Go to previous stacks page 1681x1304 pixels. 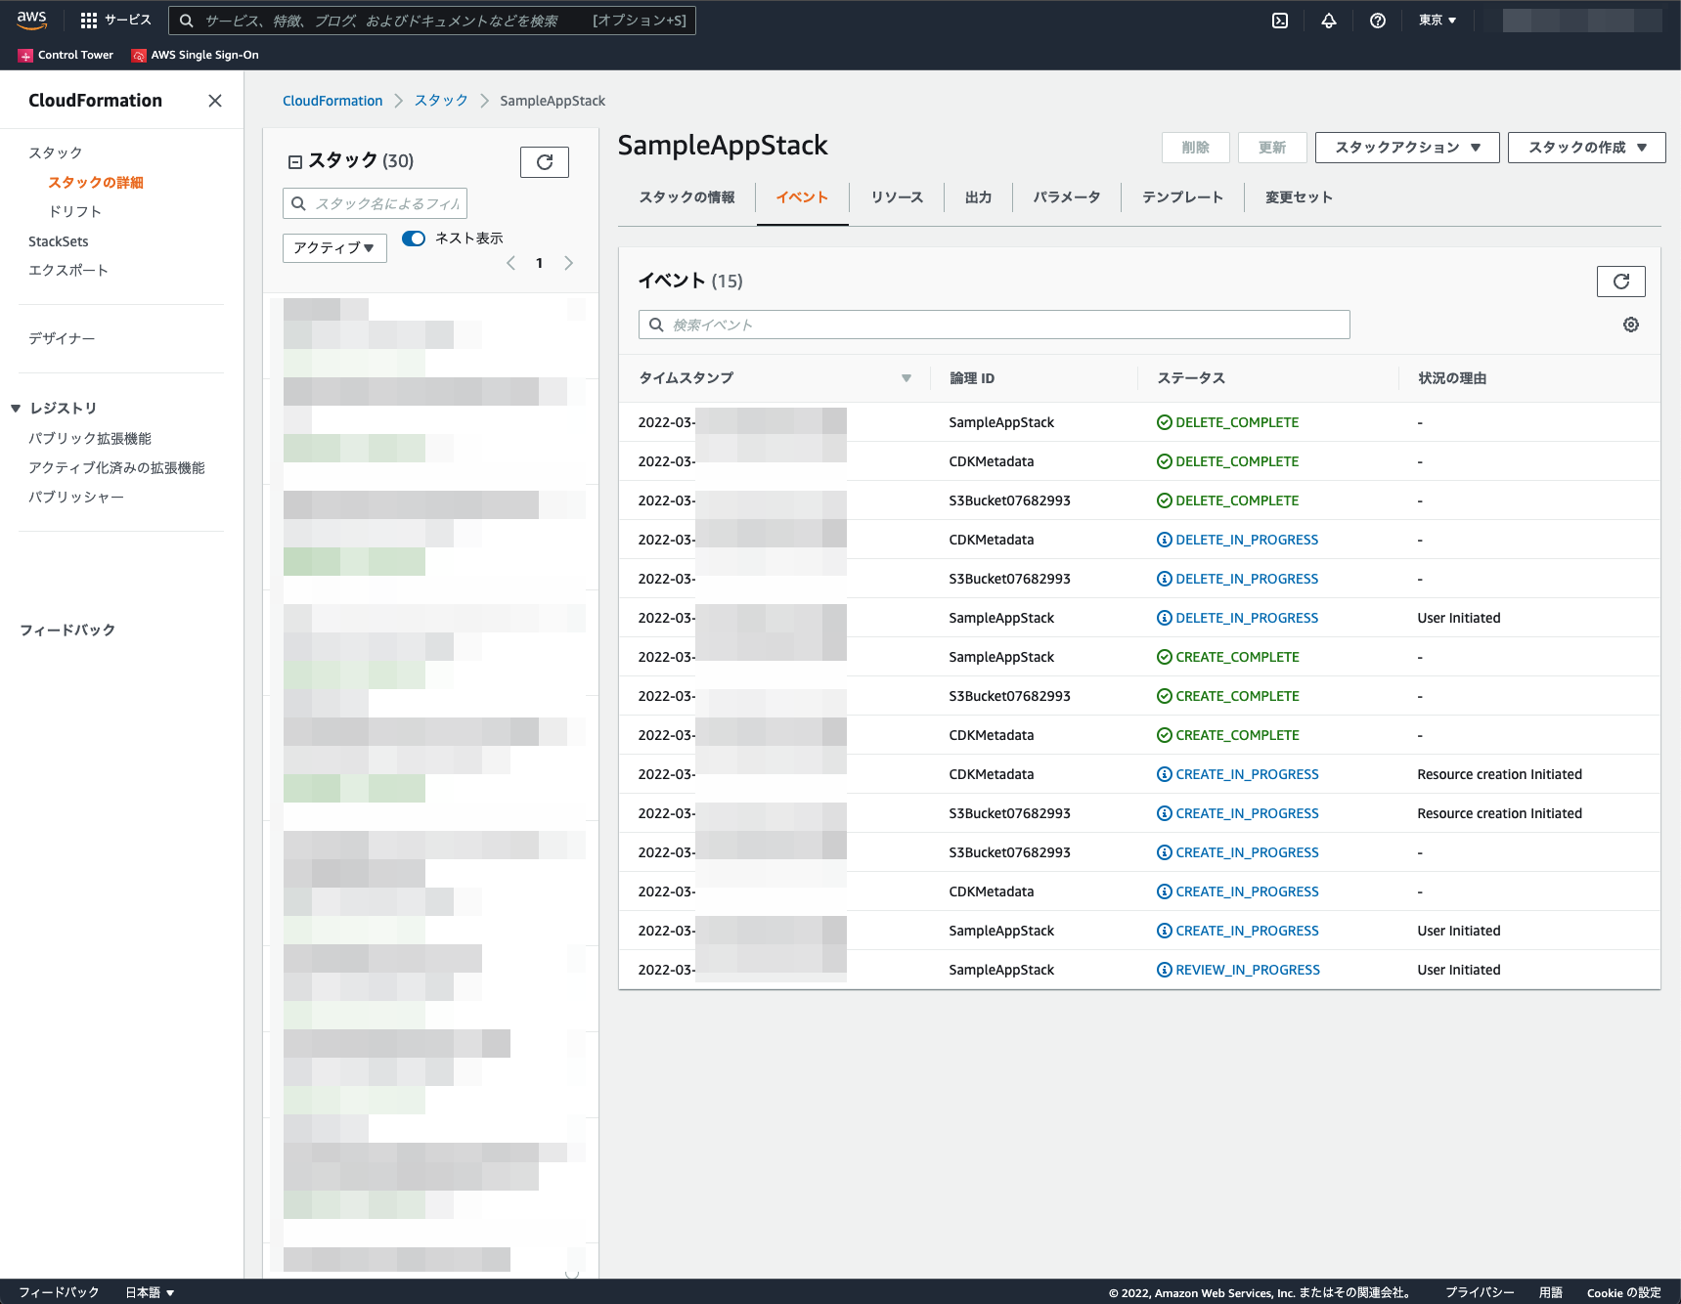[510, 263]
